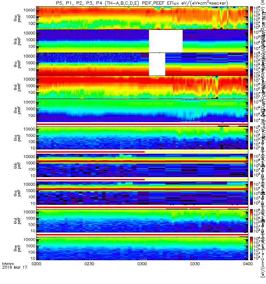Click the thd peif spectrogram panel

142,221
